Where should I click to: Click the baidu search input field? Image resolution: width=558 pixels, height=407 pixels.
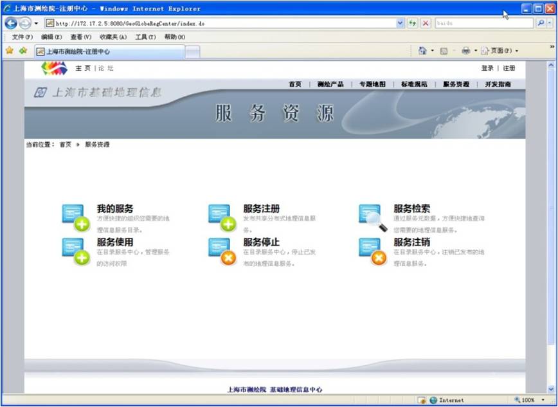click(483, 23)
